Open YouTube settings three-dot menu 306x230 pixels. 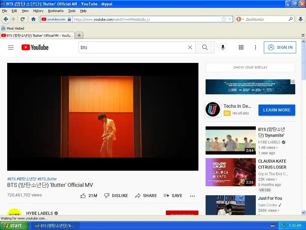pos(255,47)
